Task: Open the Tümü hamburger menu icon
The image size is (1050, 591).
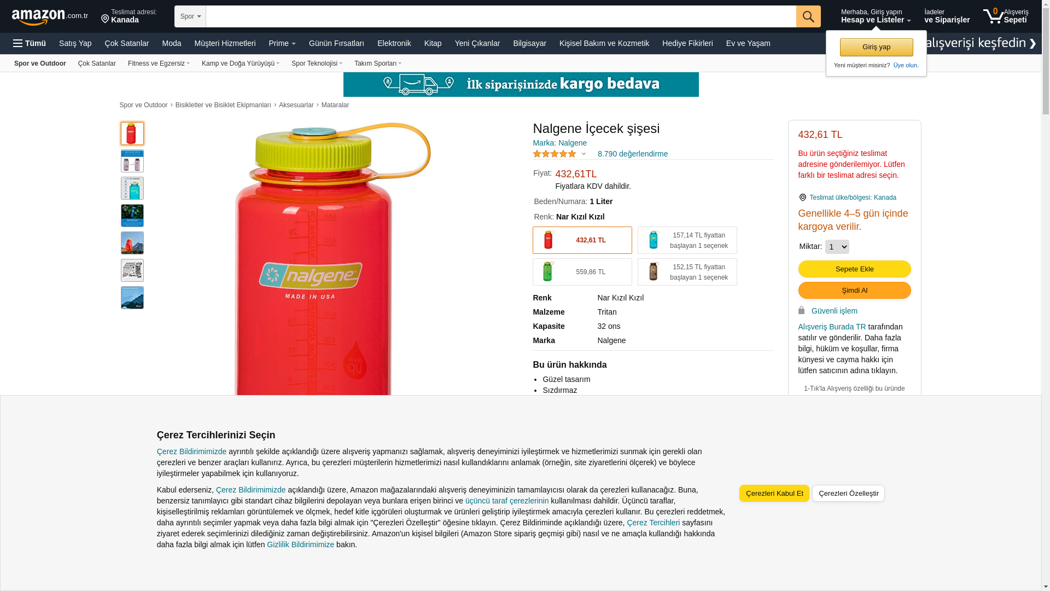Action: click(x=18, y=43)
